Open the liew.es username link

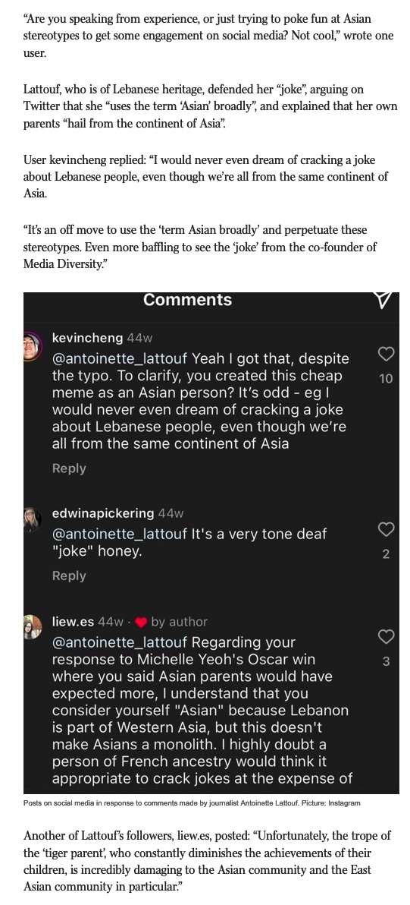click(73, 622)
